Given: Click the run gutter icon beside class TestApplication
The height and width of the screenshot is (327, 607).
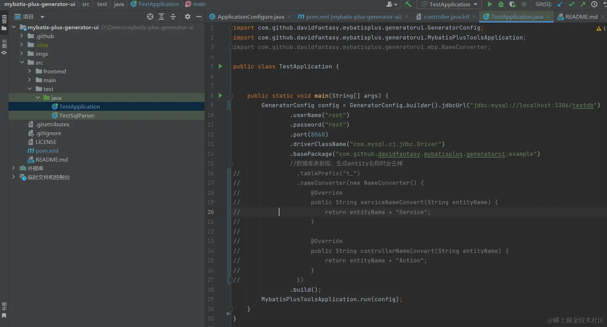Looking at the screenshot, I should click(220, 66).
